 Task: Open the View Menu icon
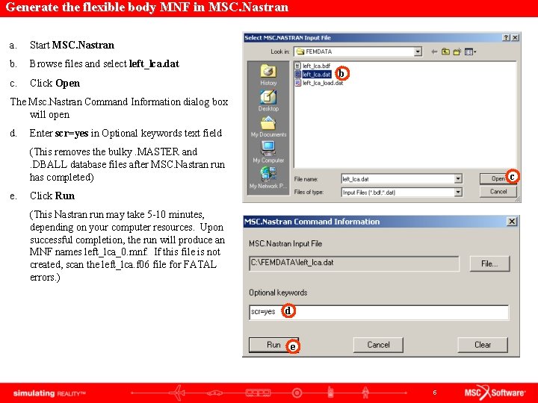[x=470, y=51]
